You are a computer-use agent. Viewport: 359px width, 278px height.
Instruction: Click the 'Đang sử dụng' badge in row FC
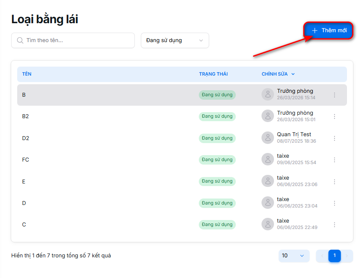click(217, 160)
